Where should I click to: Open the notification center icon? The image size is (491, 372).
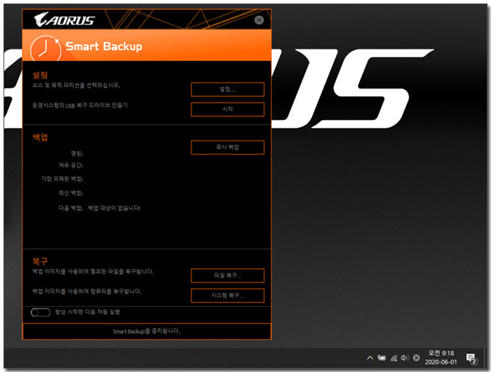(471, 359)
